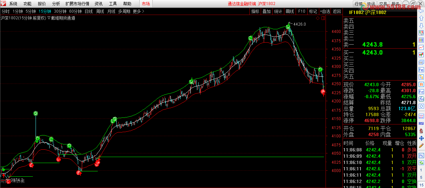This screenshot has width=425, height=188.
Task: Expand the 更多 periods list
Action: (x=138, y=11)
